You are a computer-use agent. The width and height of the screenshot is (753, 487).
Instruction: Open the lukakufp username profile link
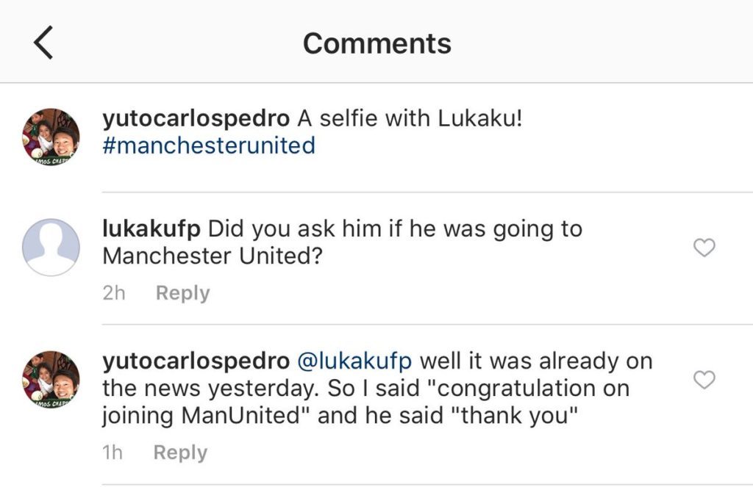(x=151, y=228)
